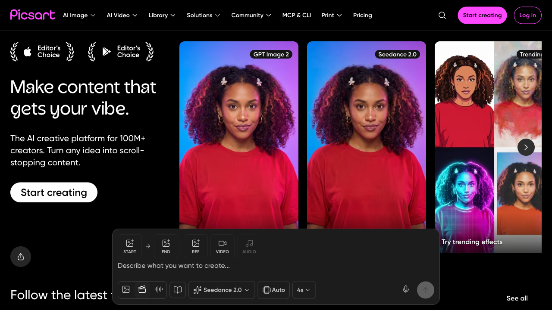Viewport: 552px width, 310px height.
Task: Add an END frame image
Action: point(166,246)
